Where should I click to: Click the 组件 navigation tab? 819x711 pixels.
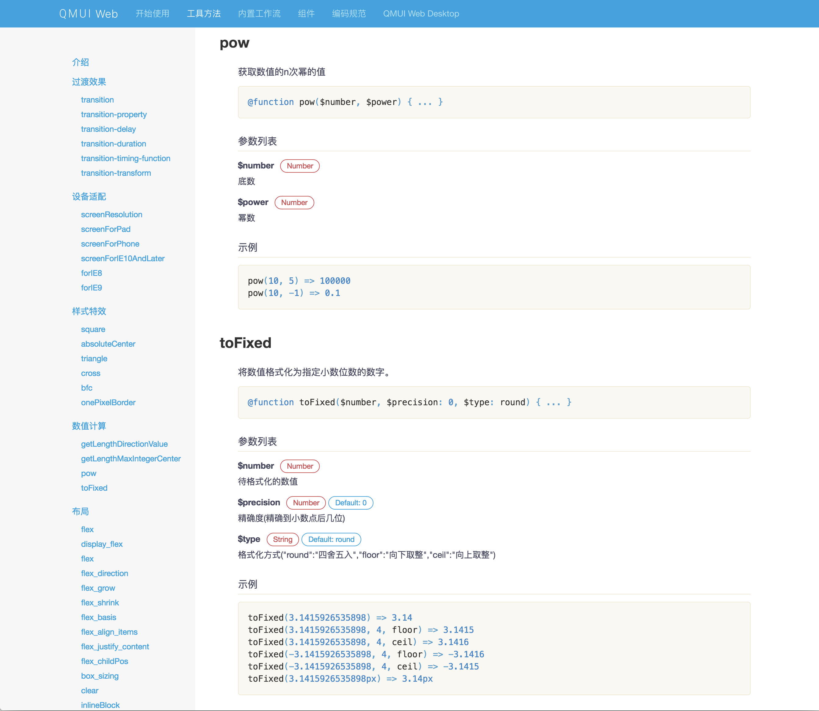305,13
